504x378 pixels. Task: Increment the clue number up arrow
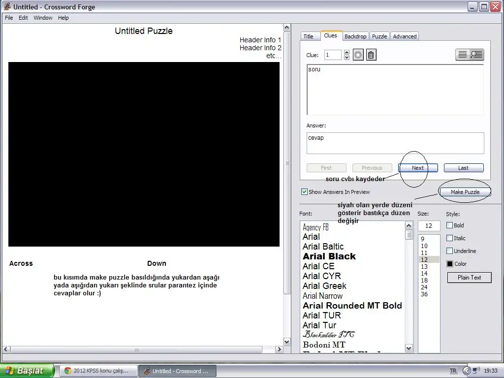346,52
